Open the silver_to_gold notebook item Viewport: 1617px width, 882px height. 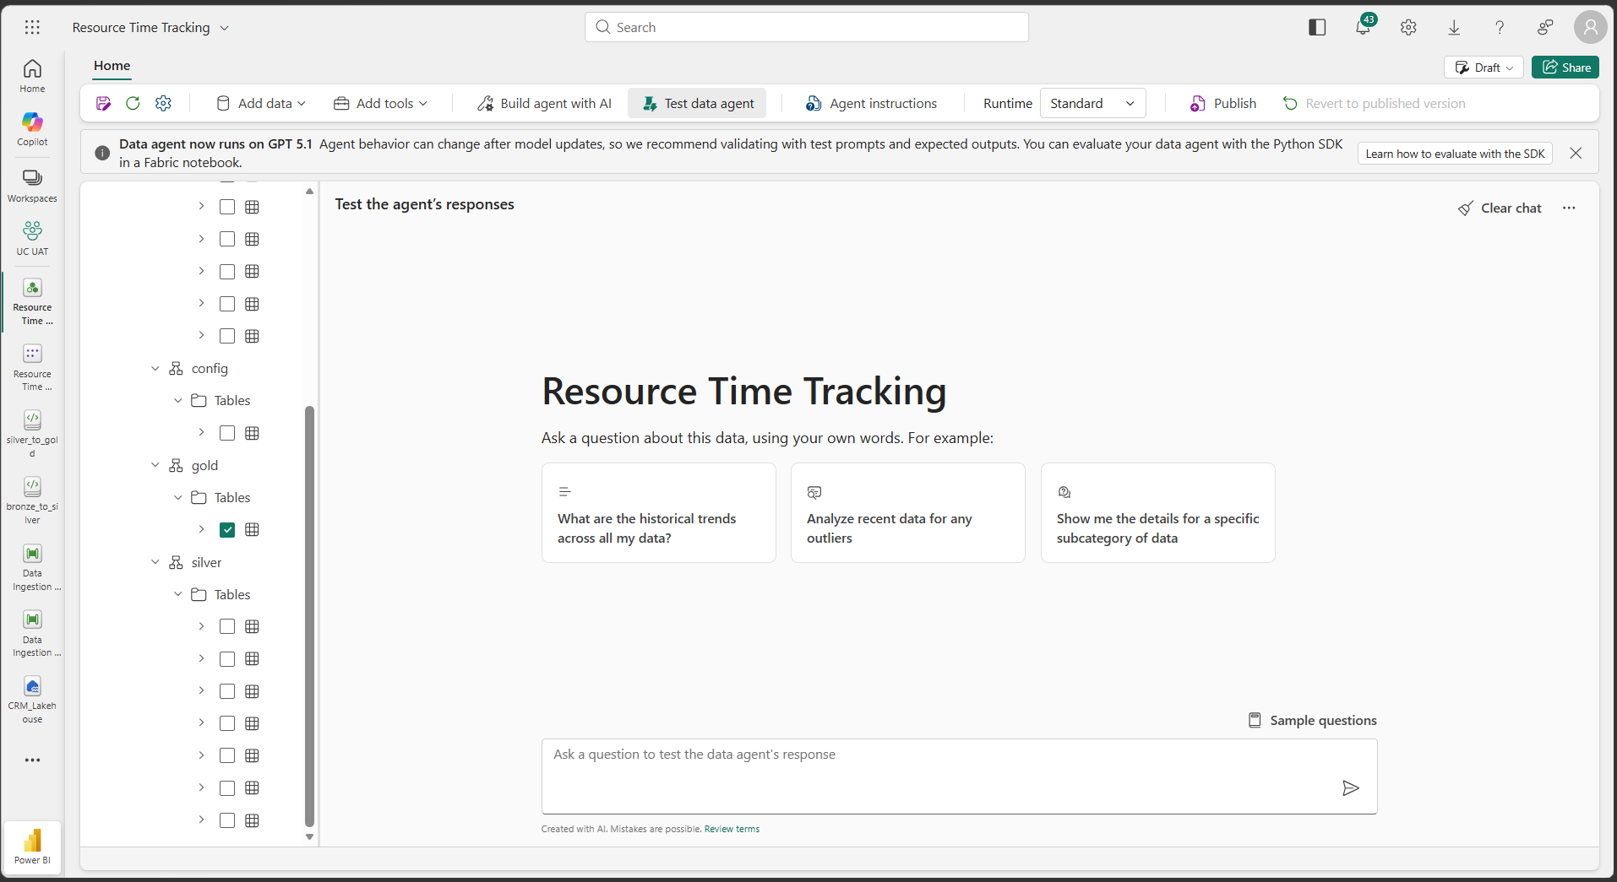tap(32, 433)
